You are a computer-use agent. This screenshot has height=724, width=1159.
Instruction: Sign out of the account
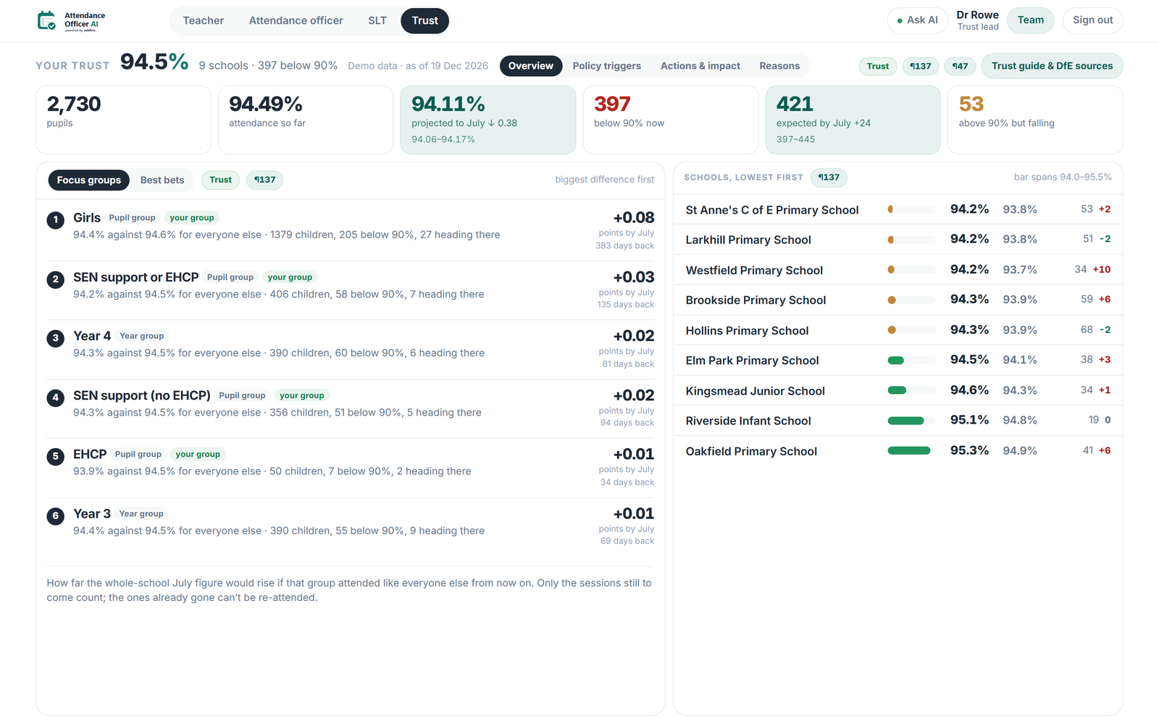(x=1092, y=20)
